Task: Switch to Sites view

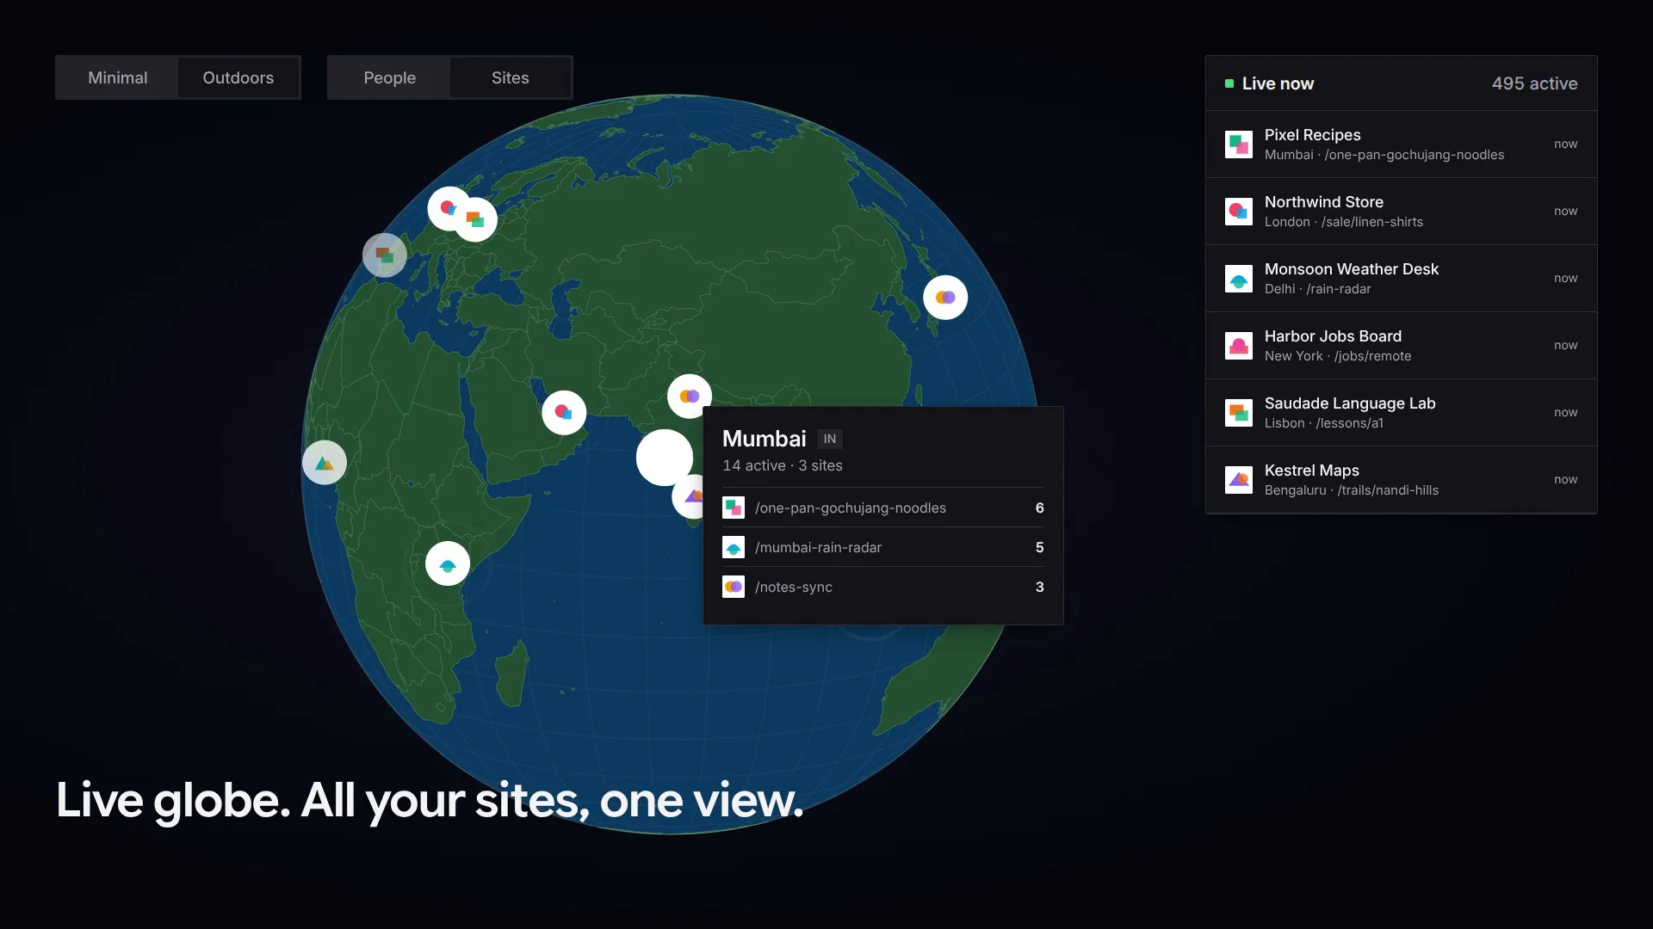Action: tap(511, 77)
